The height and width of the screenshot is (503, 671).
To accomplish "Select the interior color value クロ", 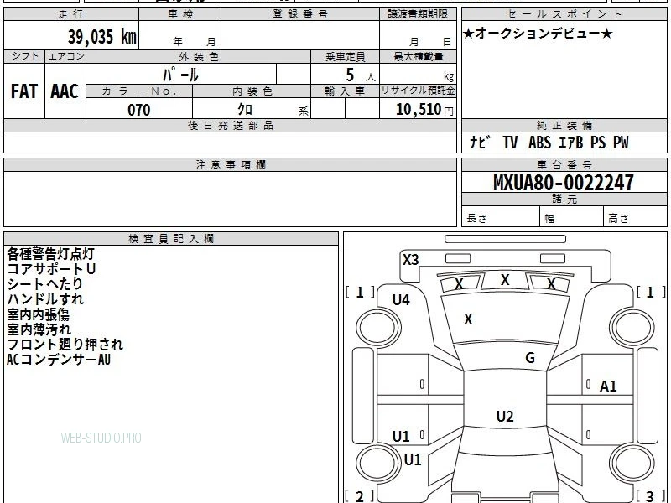I will tap(245, 110).
